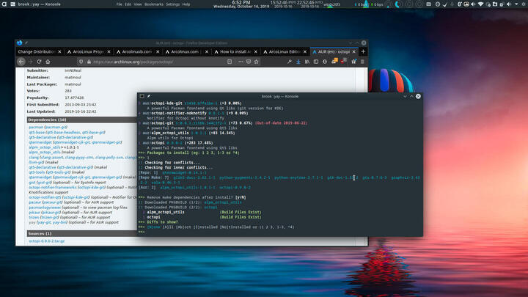Open the Konsole File menu
This screenshot has height=297, width=528.
(x=120, y=4)
